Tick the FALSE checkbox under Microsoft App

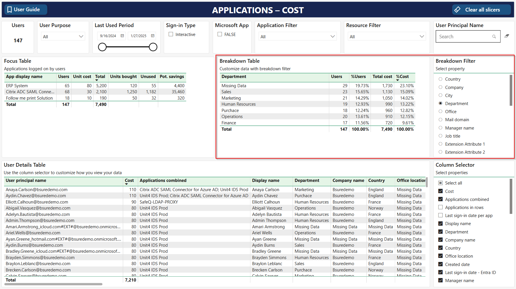[220, 34]
